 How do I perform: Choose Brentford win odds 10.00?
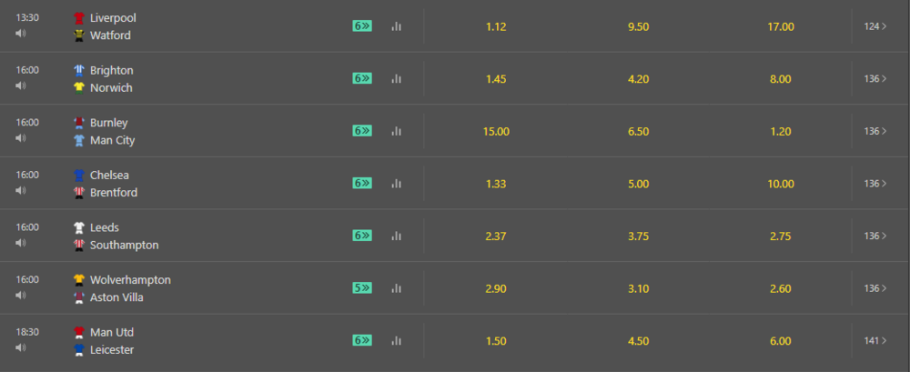(x=781, y=184)
